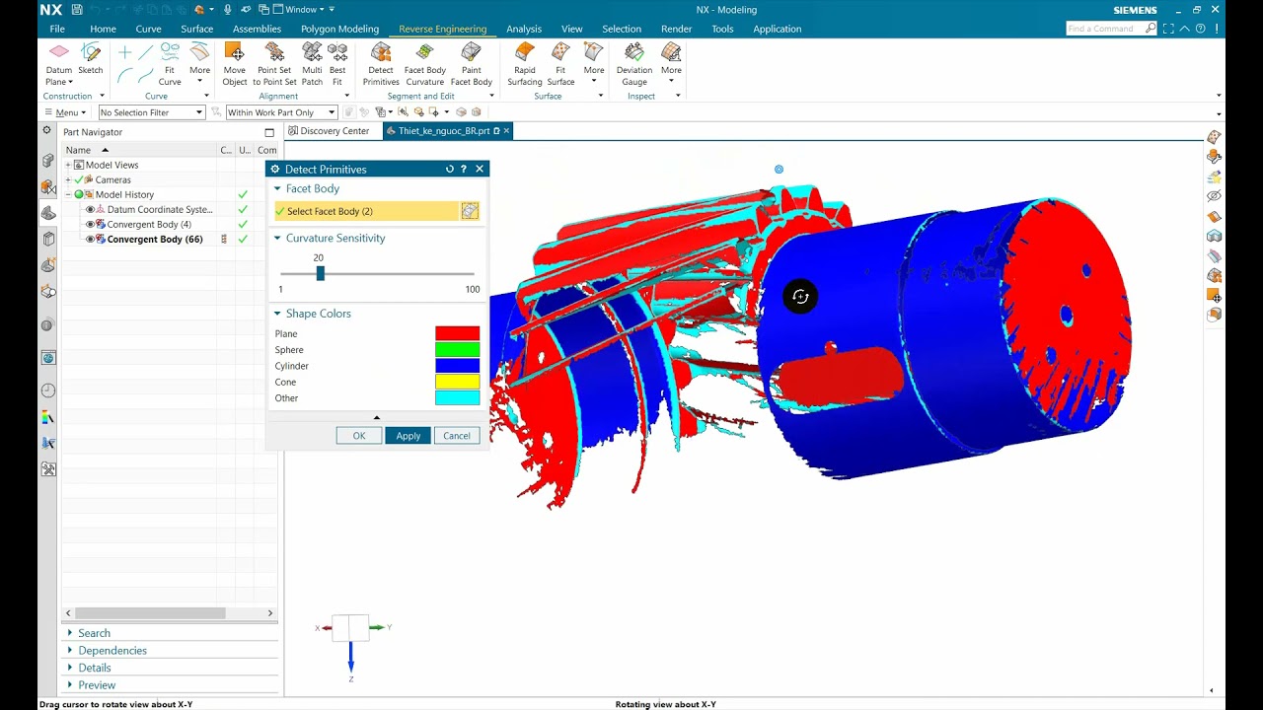The width and height of the screenshot is (1263, 710).
Task: Open the Menu dropdown
Action: pyautogui.click(x=65, y=112)
